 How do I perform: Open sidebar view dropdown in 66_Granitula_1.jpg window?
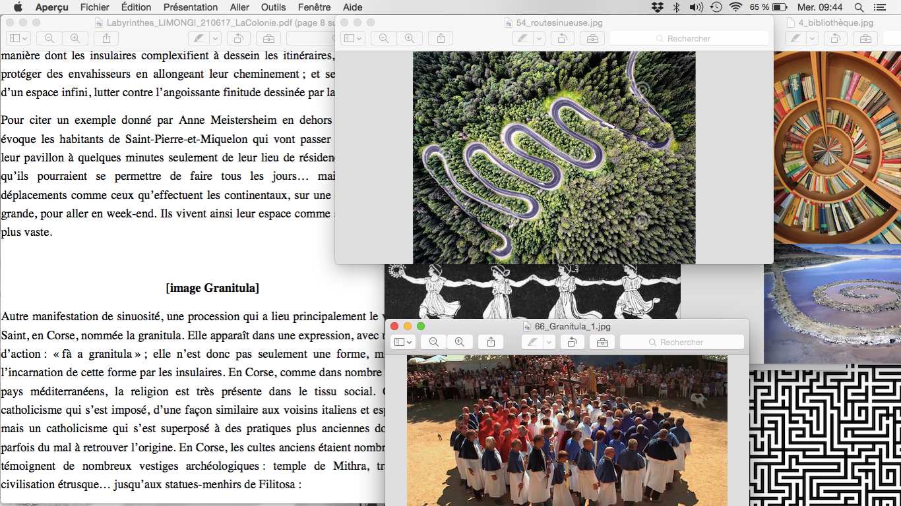pos(403,342)
